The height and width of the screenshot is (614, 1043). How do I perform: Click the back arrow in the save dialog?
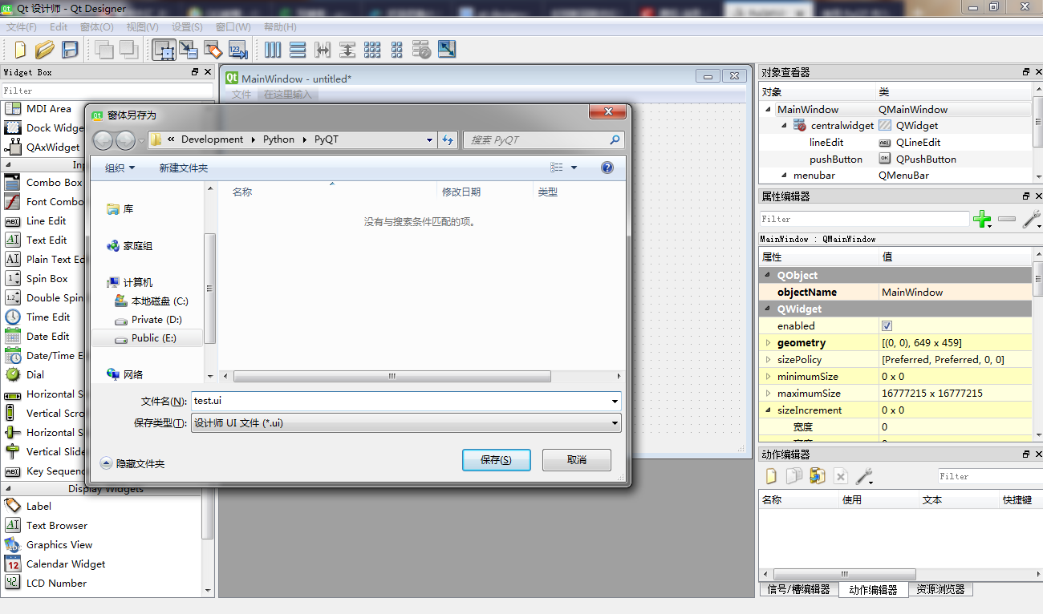click(103, 140)
